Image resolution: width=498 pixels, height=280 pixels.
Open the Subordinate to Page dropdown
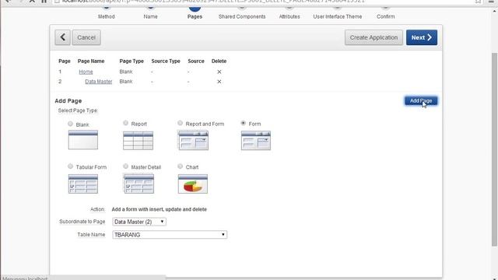[x=139, y=222]
